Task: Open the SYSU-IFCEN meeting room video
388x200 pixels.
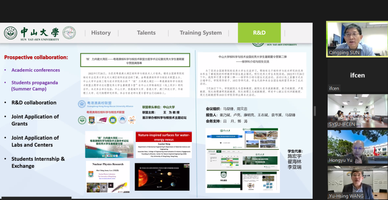Action: (x=357, y=111)
